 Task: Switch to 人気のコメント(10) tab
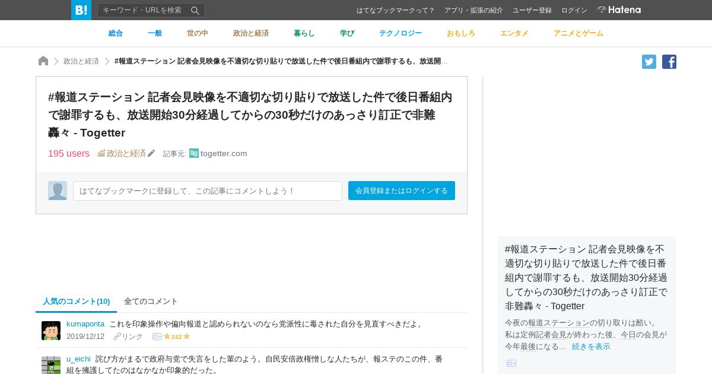(x=76, y=301)
